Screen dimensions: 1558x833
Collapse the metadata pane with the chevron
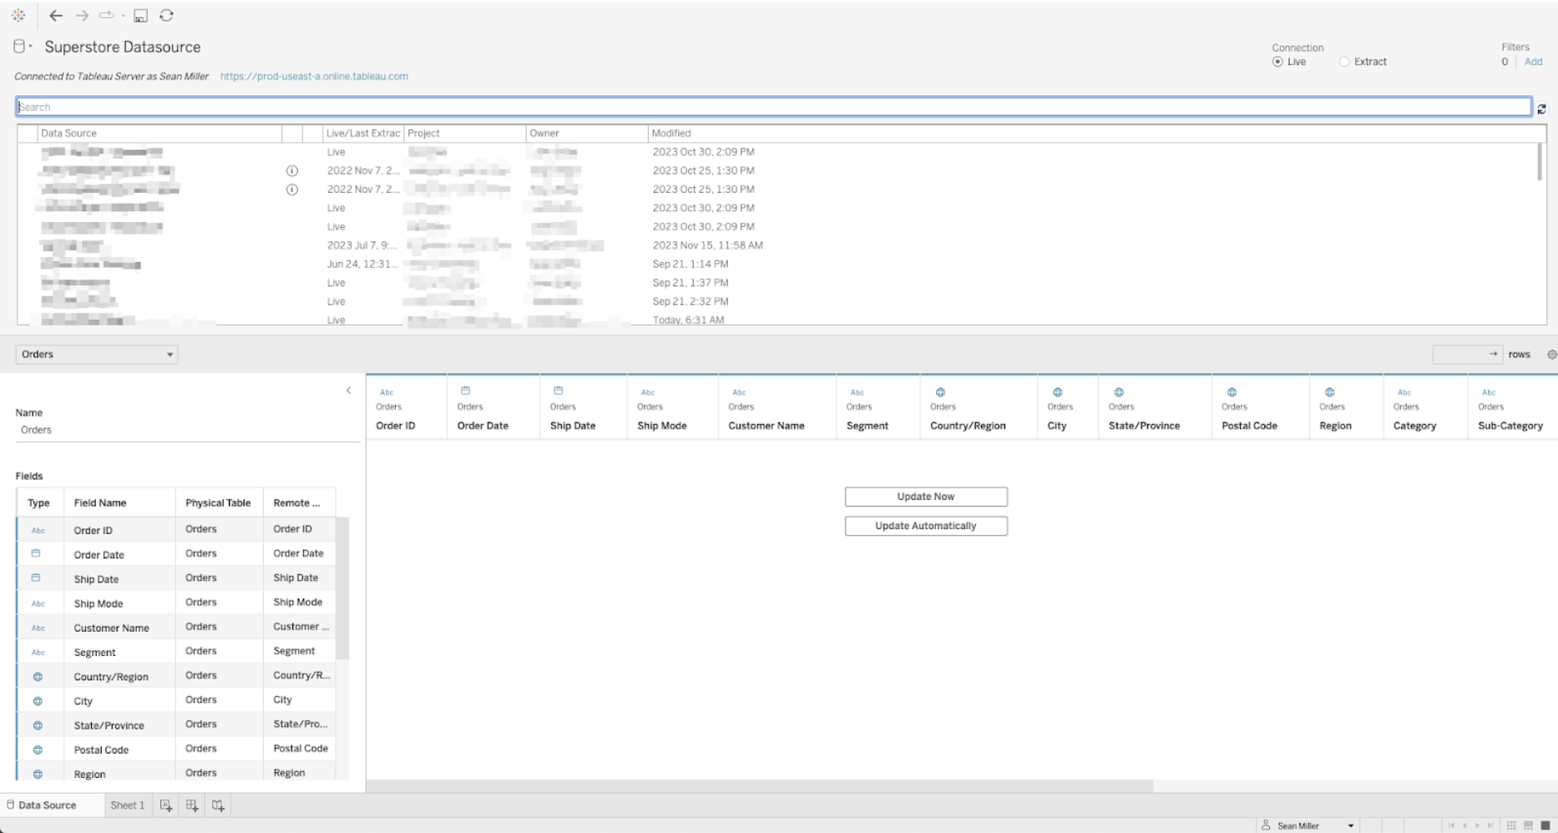coord(348,391)
